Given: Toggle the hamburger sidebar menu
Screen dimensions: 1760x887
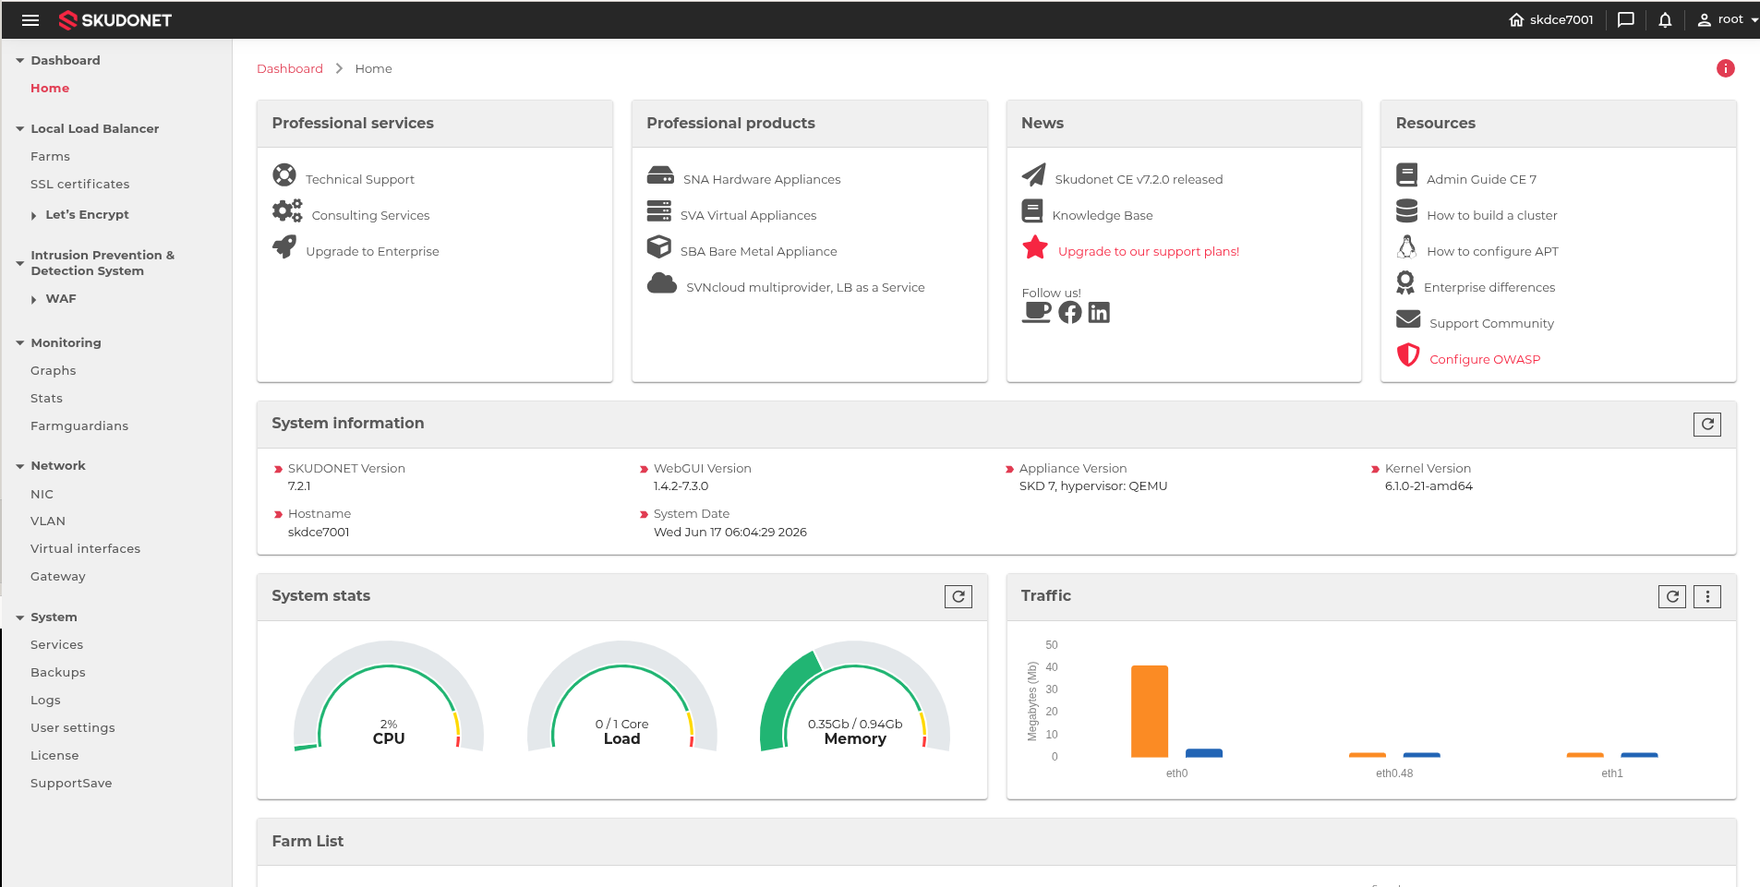Looking at the screenshot, I should 30,19.
